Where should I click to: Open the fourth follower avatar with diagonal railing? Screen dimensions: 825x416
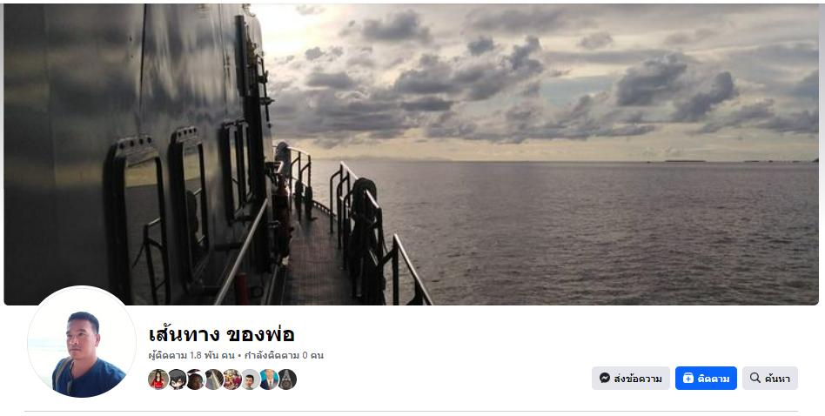[213, 379]
